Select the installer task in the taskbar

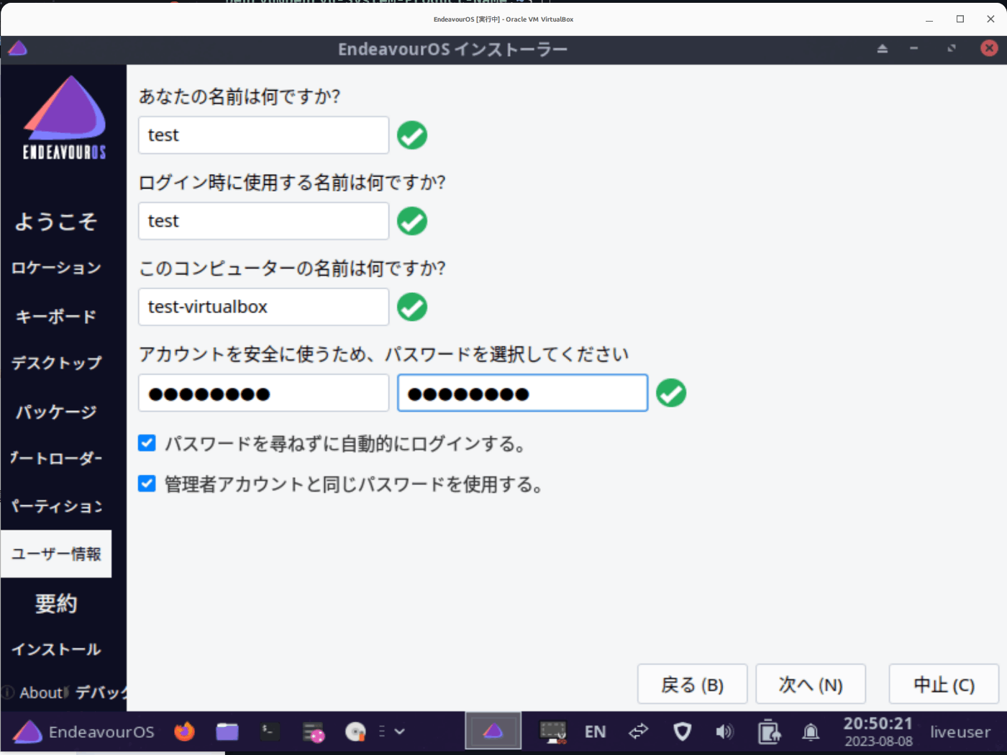(x=493, y=731)
